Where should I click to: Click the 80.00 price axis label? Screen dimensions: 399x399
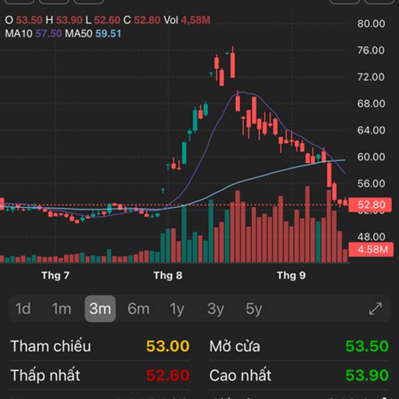[371, 24]
